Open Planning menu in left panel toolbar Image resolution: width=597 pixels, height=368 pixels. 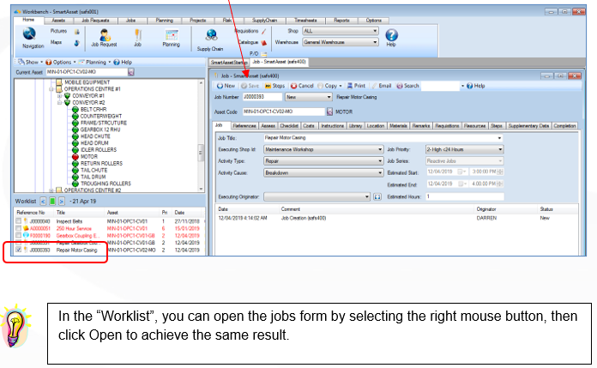click(94, 62)
